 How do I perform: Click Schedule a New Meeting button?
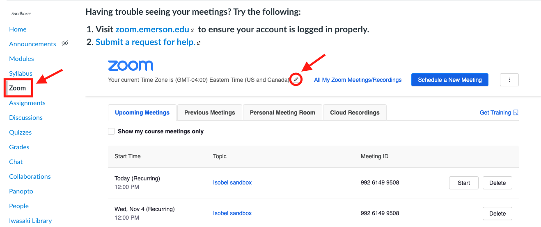coord(449,80)
